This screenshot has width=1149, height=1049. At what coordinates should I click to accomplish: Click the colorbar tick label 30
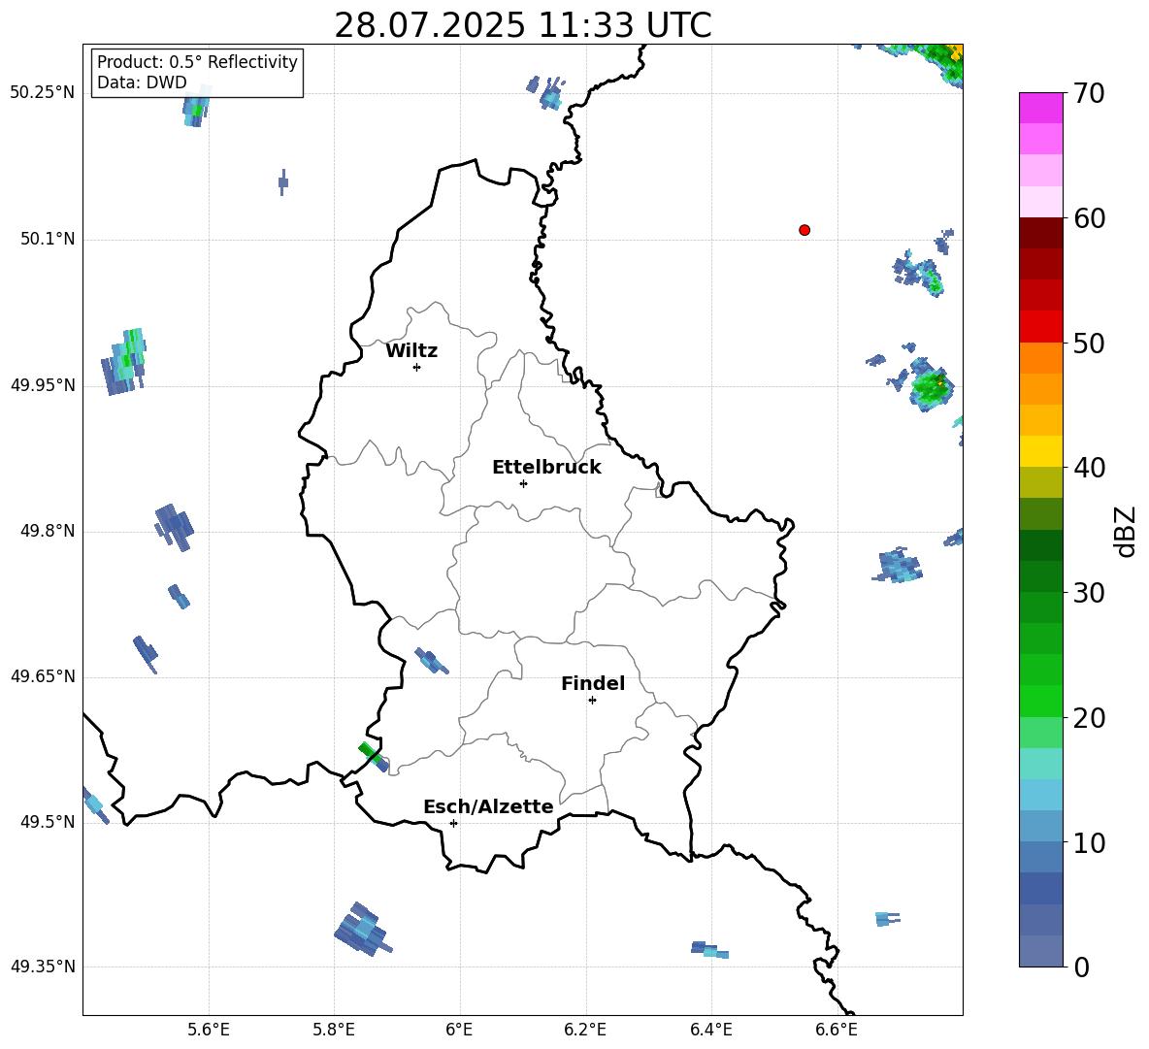pyautogui.click(x=1089, y=593)
